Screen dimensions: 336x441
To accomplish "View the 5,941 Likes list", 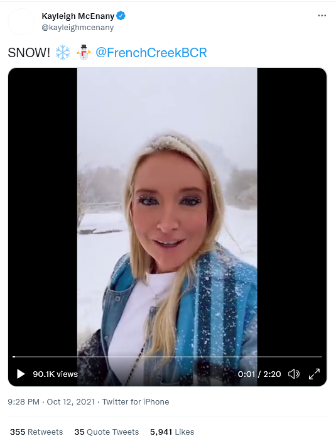I will [x=172, y=432].
